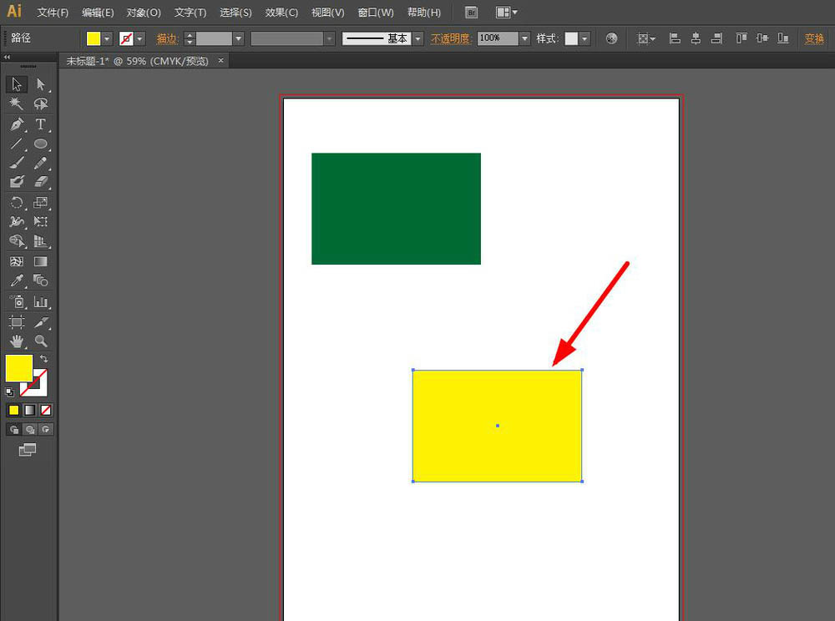Choose the Eyedropper tool
This screenshot has height=621, width=835.
coord(17,281)
